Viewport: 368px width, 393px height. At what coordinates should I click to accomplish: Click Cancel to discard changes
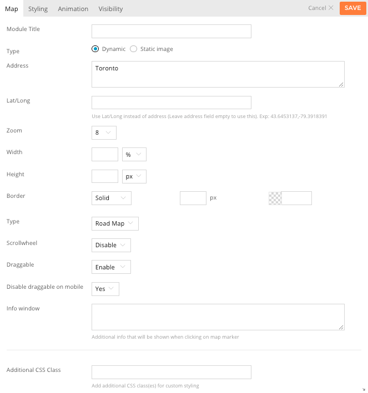[321, 8]
